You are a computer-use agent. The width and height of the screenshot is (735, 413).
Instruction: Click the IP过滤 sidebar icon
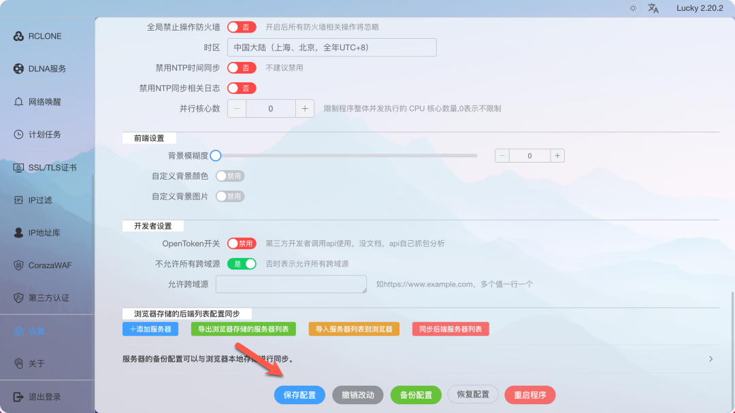[18, 200]
